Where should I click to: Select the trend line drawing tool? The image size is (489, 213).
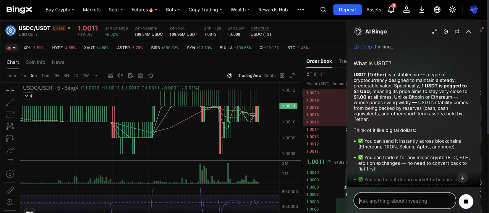coord(10,102)
